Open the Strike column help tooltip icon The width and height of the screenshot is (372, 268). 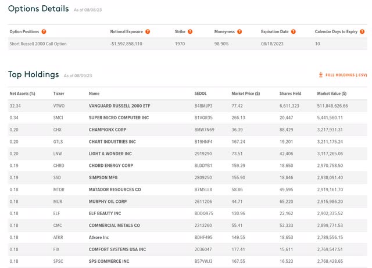[190, 31]
